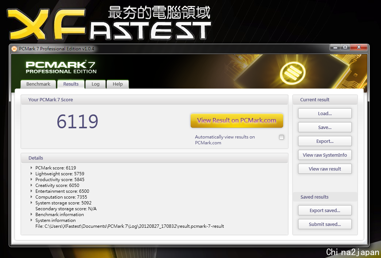
Task: Expand the Creativity score: 6050 row
Action: (x=31, y=185)
